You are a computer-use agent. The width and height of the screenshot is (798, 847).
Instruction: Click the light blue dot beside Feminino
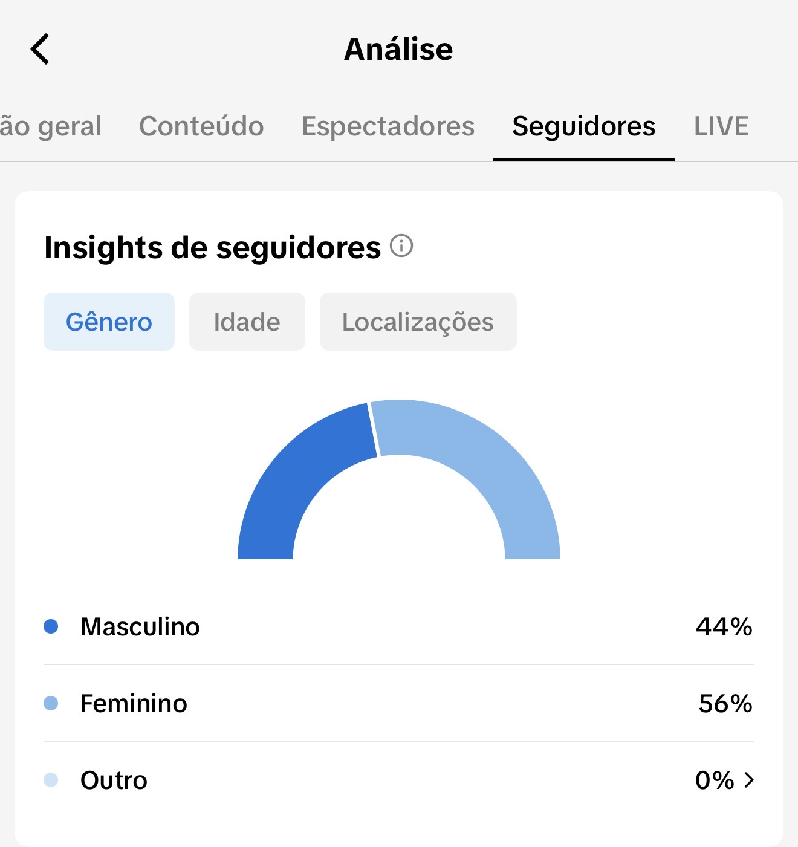[51, 703]
